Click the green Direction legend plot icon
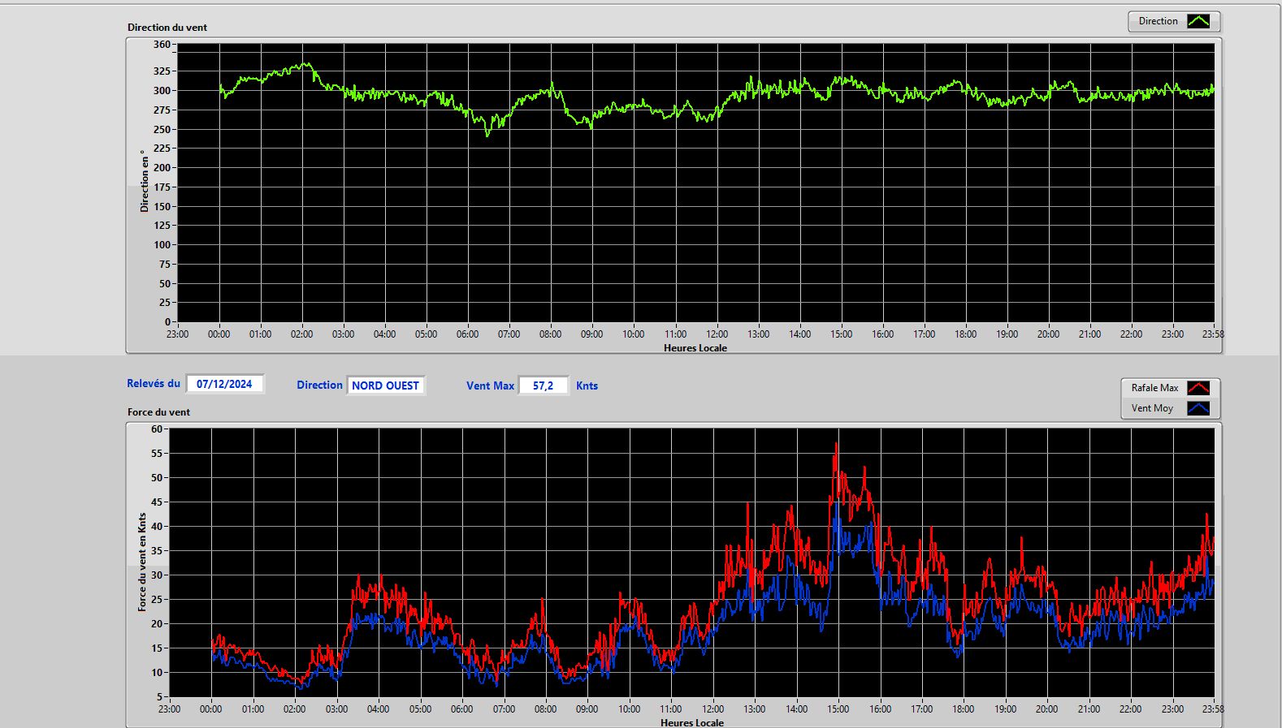This screenshot has width=1282, height=728. point(1198,22)
